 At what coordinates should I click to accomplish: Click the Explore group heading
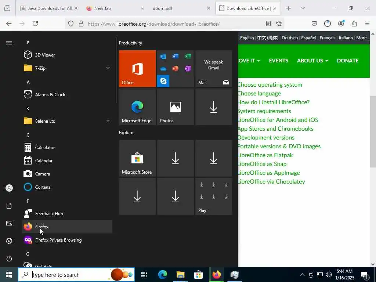click(126, 132)
